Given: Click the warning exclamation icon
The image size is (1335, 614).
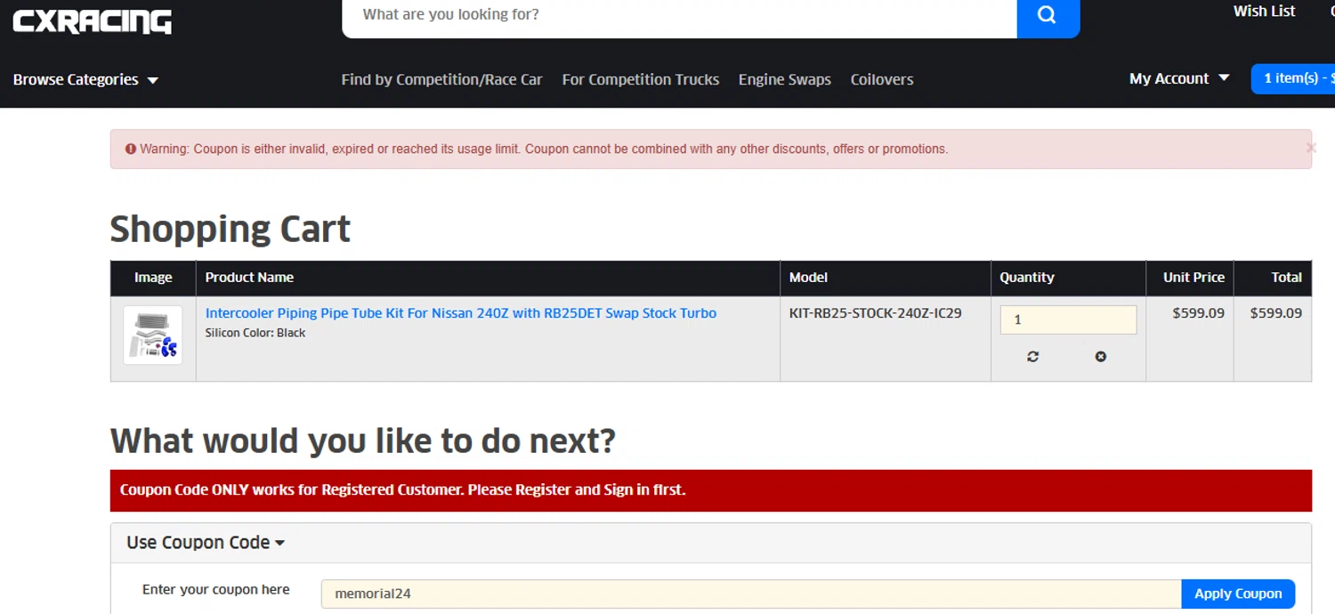Looking at the screenshot, I should click(x=131, y=149).
